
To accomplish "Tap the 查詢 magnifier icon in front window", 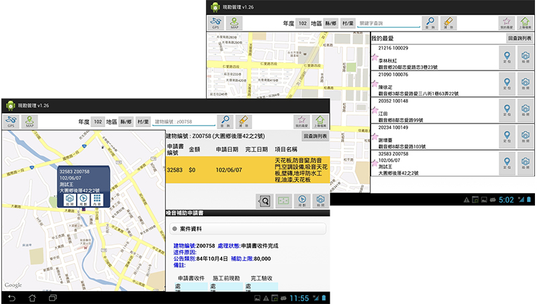I will click(x=226, y=121).
